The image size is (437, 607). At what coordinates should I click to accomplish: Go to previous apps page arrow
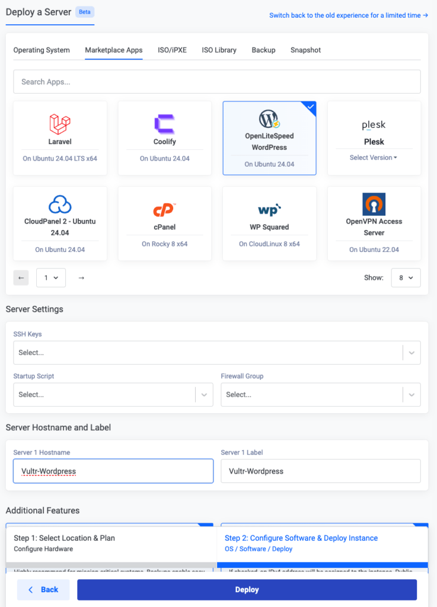pos(21,277)
